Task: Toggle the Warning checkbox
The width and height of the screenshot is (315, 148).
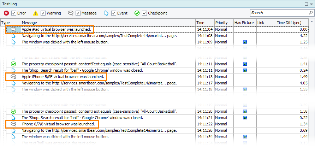Action: click(x=43, y=13)
